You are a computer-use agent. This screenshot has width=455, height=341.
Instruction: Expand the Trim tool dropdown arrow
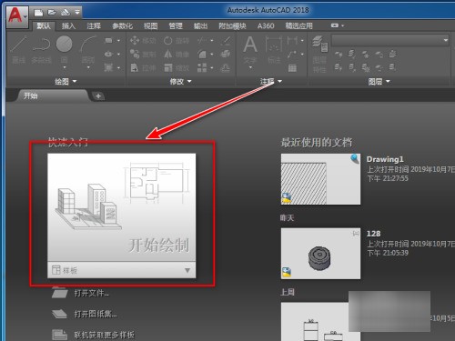coord(212,40)
